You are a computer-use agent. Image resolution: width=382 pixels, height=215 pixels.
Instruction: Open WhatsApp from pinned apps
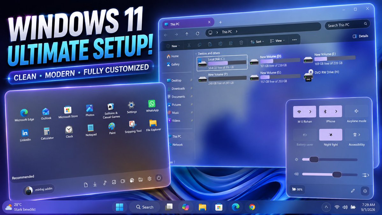[x=152, y=106]
